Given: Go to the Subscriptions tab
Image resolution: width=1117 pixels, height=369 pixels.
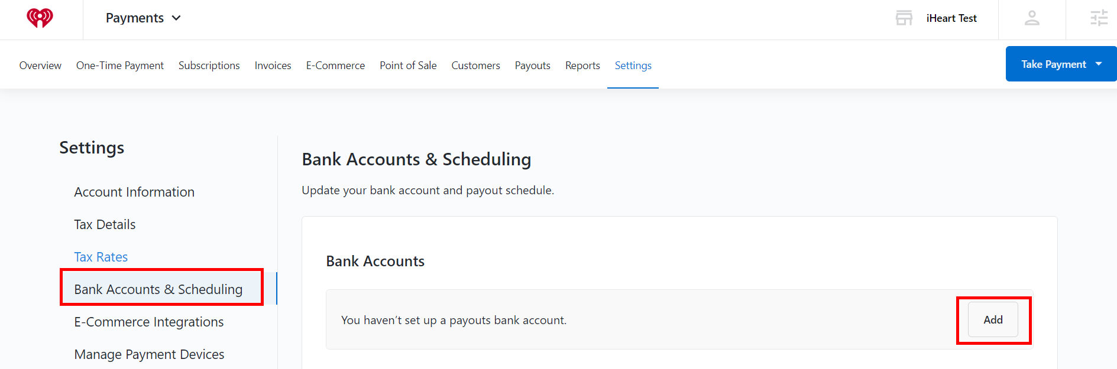Looking at the screenshot, I should point(209,66).
